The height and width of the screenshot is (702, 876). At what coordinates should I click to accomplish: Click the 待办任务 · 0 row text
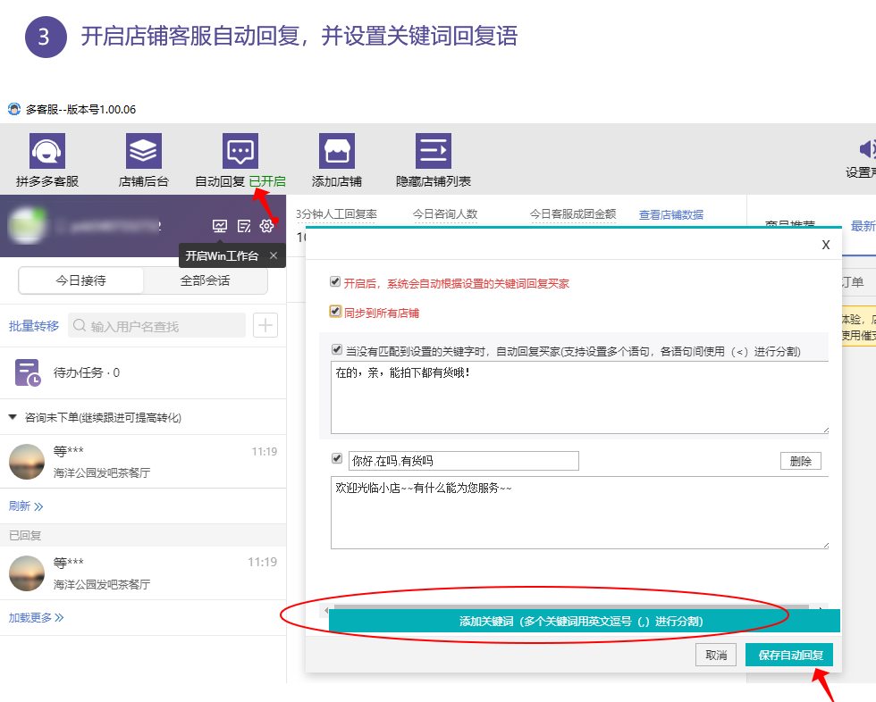click(x=87, y=372)
